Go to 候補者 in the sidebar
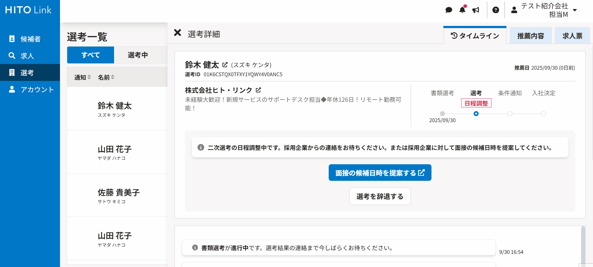This screenshot has width=593, height=267. (30, 39)
